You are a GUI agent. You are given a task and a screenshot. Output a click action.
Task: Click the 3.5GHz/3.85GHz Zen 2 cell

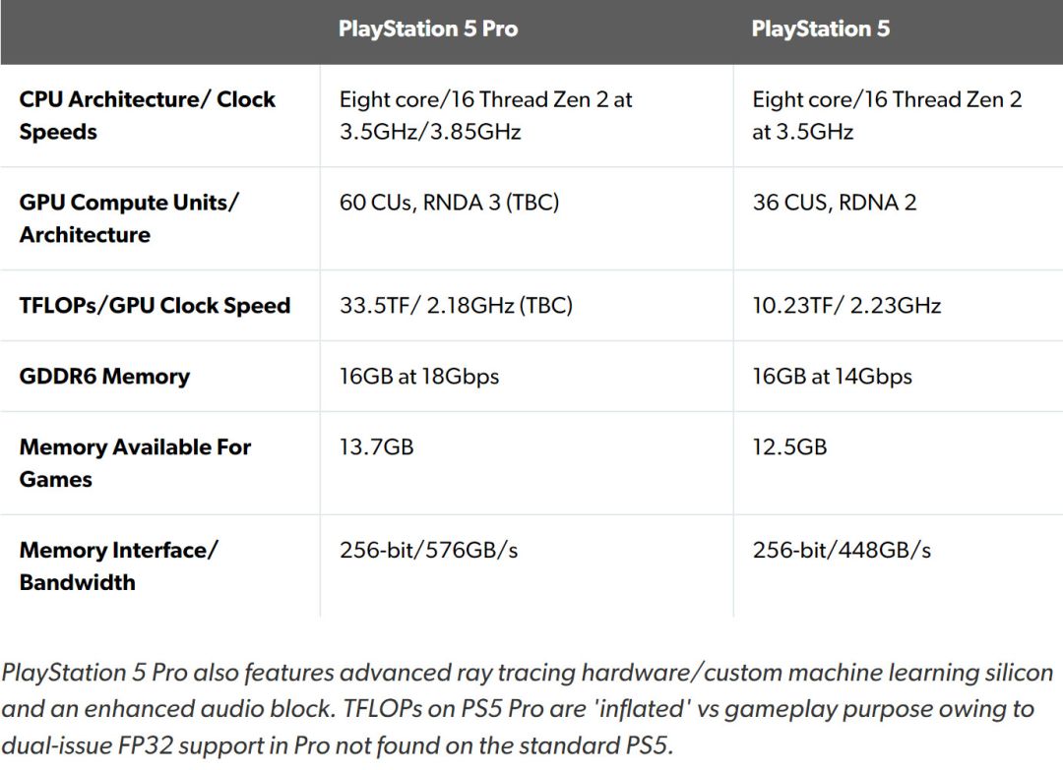pos(485,116)
